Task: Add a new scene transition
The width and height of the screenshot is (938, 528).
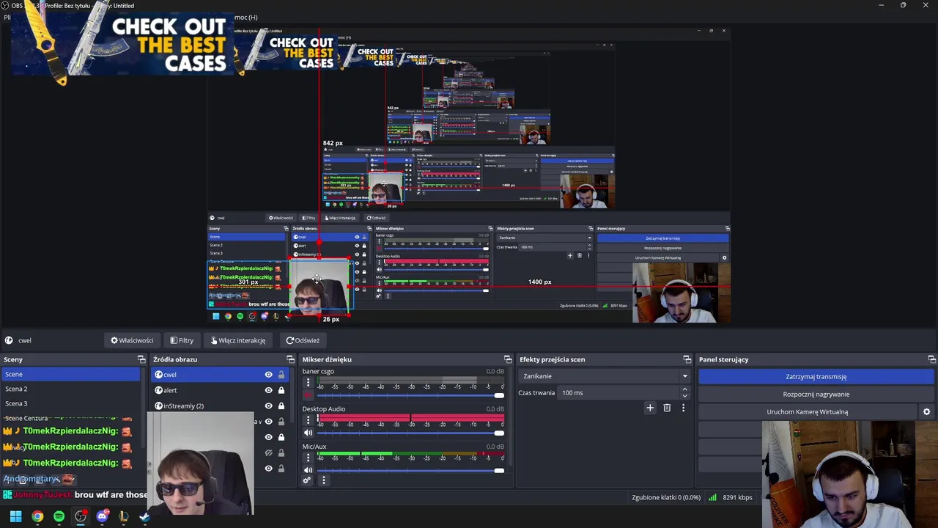Action: point(650,408)
